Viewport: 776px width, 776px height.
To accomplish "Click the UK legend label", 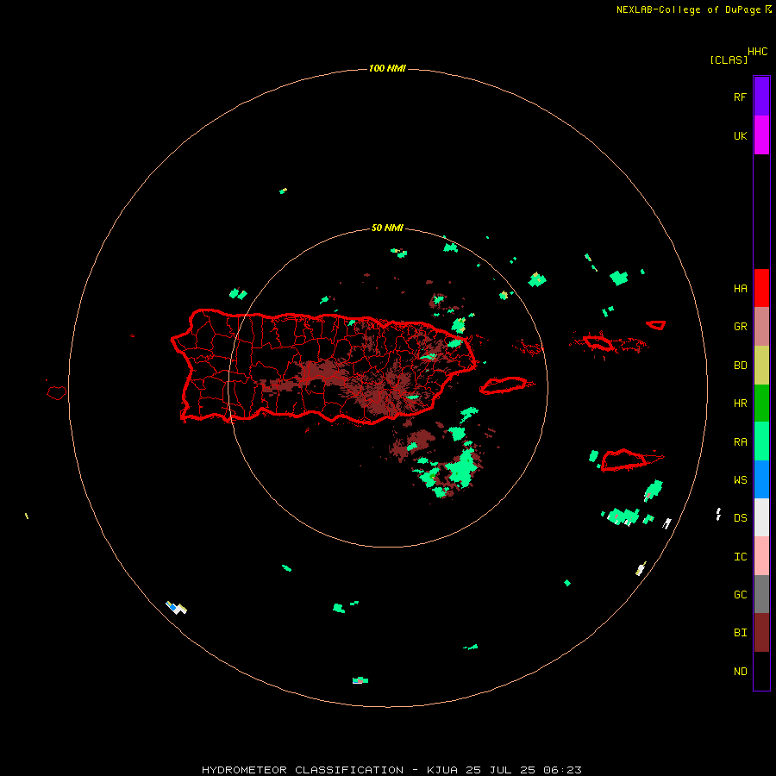I will pos(740,135).
